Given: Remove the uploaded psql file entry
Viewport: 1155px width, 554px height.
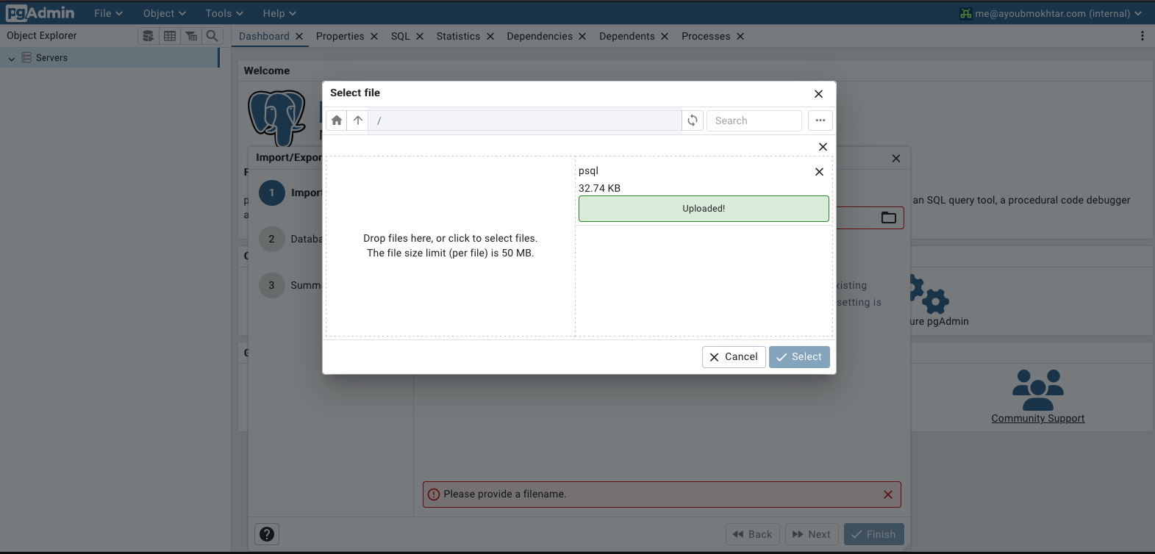Looking at the screenshot, I should coord(819,172).
